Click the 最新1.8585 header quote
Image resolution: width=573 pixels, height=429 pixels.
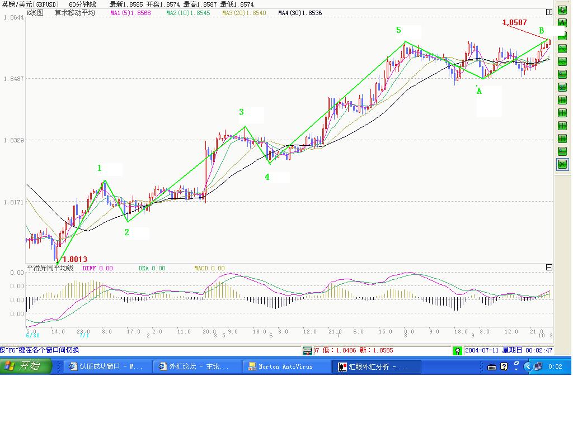point(126,4)
